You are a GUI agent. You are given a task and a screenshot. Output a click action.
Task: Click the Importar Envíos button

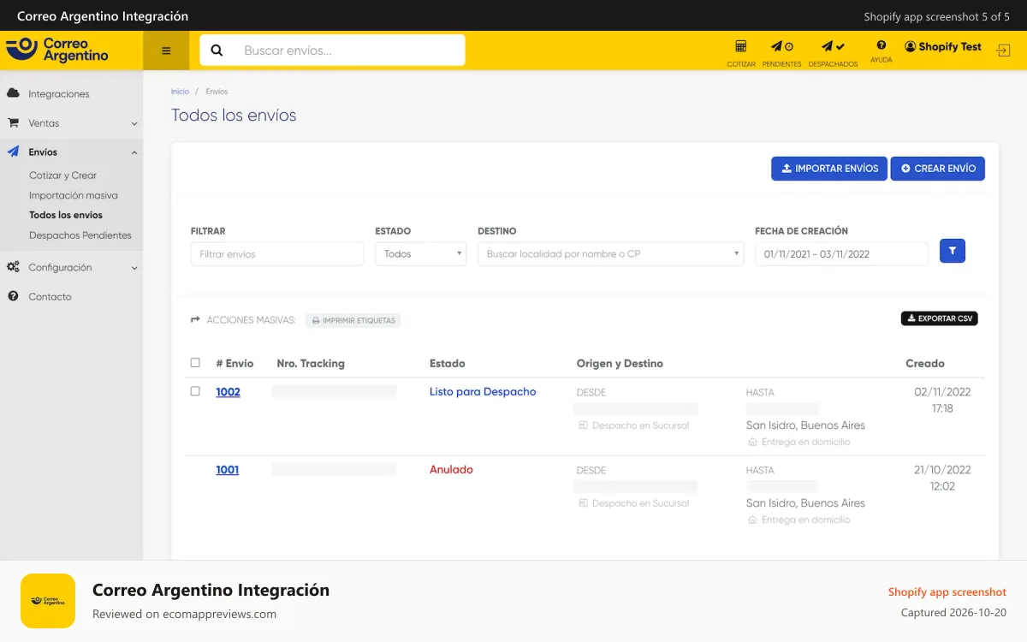pyautogui.click(x=829, y=169)
